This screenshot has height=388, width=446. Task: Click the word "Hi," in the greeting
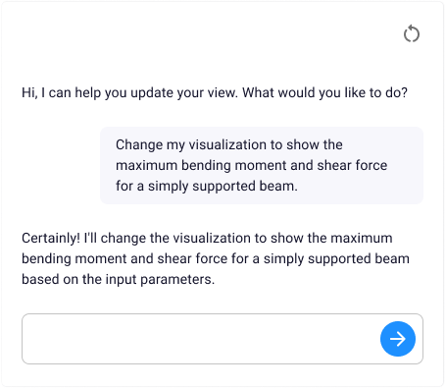click(x=29, y=92)
